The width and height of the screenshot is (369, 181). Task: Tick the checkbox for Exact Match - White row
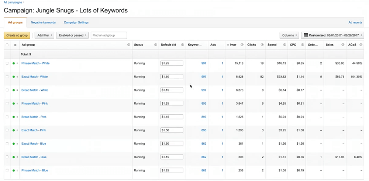(7, 77)
